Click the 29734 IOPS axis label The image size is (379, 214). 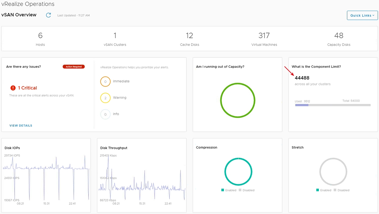pyautogui.click(x=12, y=155)
